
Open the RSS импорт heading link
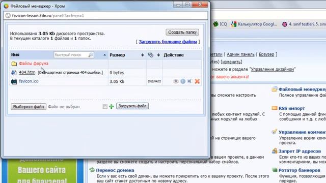pyautogui.click(x=292, y=108)
